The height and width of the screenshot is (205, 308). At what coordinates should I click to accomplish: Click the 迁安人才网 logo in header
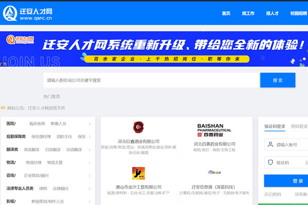(28, 13)
